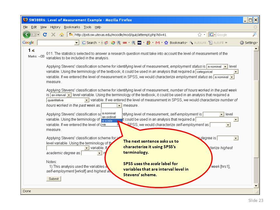280x210 pixels.
Task: Click the page scrollbar up arrow
Action: click(256, 49)
